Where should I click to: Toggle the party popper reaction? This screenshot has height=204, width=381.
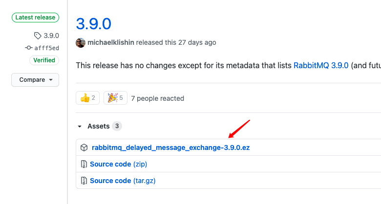tap(115, 98)
